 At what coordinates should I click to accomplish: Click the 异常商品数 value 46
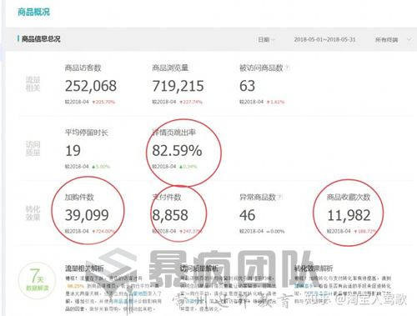pos(247,215)
